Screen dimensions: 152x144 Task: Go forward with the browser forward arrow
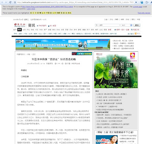coord(6,2)
